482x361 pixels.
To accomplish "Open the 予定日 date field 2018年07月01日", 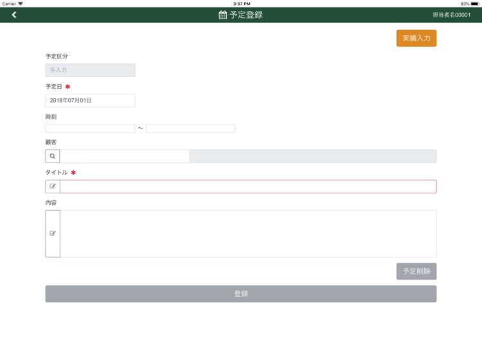I will [x=90, y=100].
